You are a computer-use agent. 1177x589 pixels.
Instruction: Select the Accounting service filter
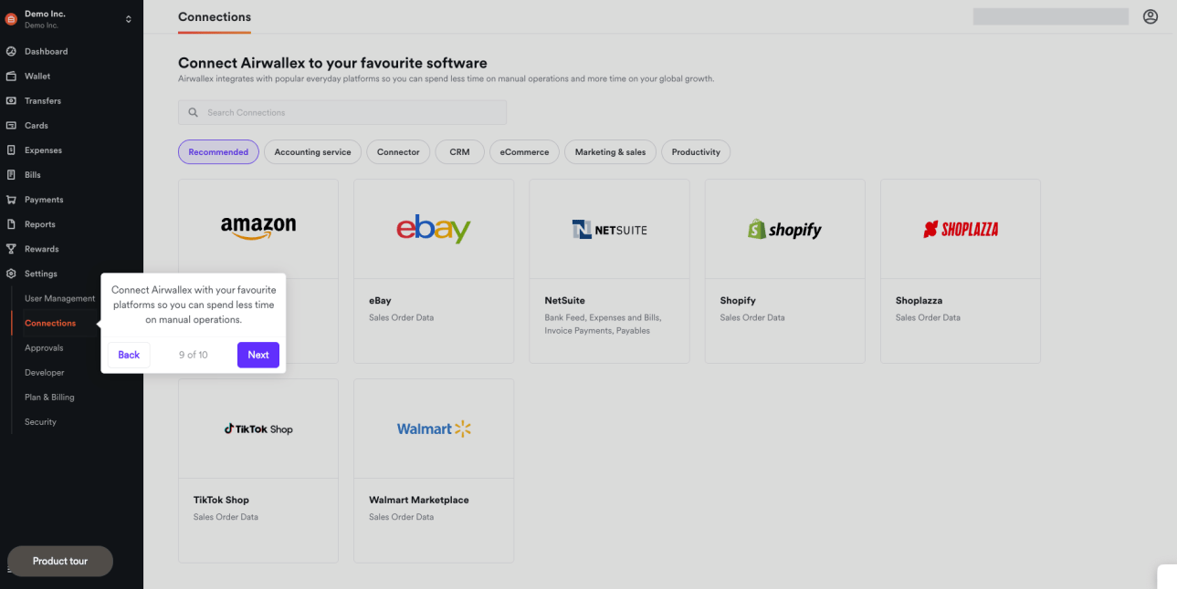312,152
